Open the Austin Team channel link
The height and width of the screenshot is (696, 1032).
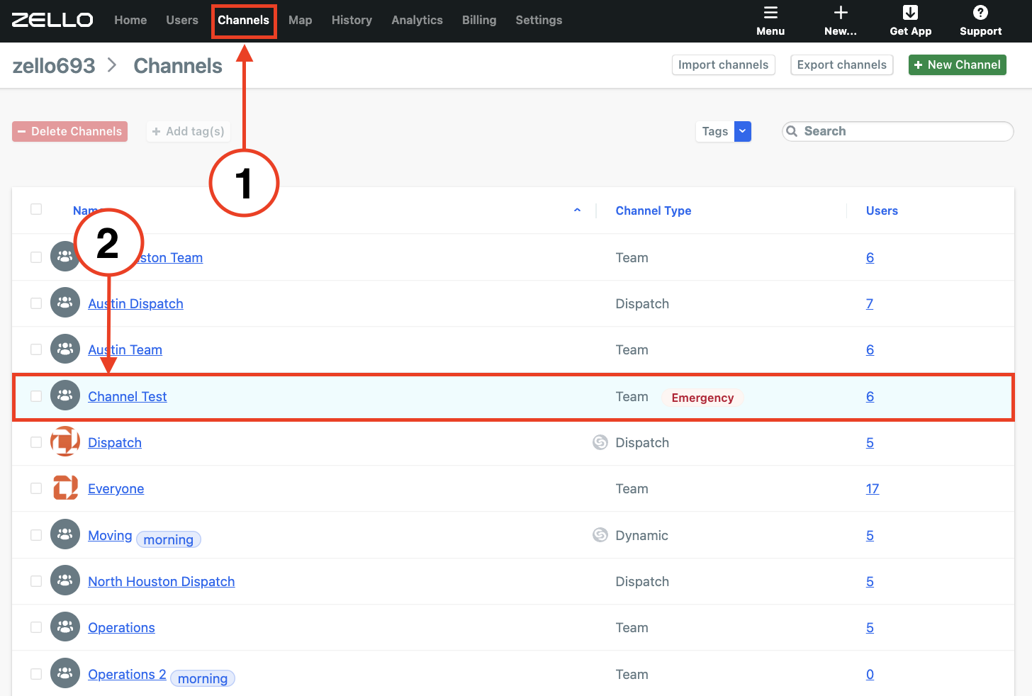coord(125,349)
